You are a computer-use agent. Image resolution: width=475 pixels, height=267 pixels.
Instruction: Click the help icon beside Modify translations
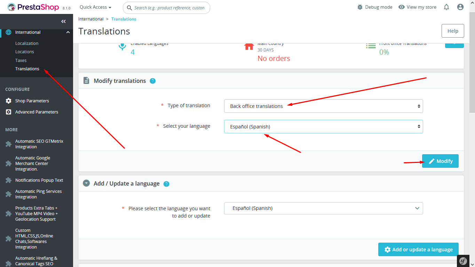[x=152, y=81]
